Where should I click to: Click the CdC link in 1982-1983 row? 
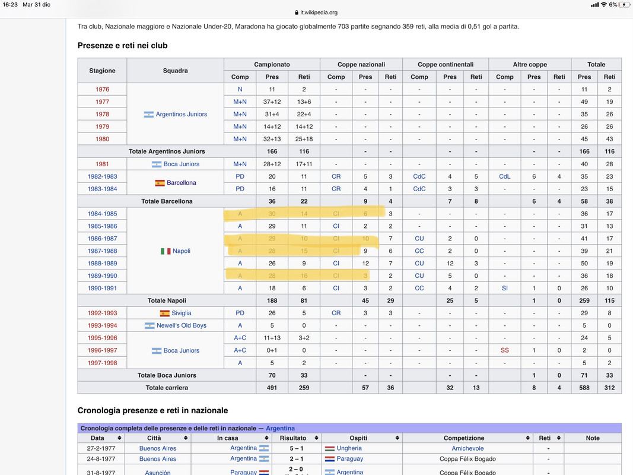point(419,176)
